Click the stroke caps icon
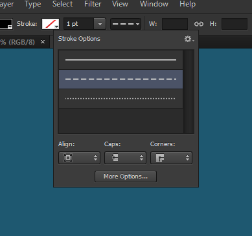The width and height of the screenshot is (252, 236). click(115, 158)
